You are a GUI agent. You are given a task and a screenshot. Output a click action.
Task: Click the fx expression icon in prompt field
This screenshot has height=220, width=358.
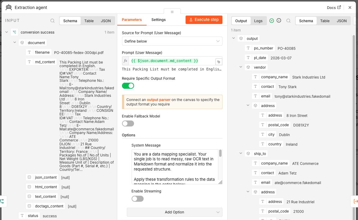point(125,61)
